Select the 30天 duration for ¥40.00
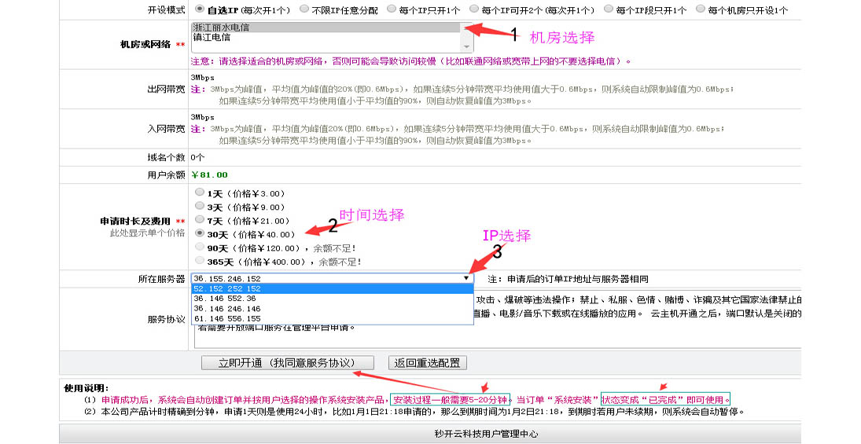861x444 pixels. pos(200,233)
